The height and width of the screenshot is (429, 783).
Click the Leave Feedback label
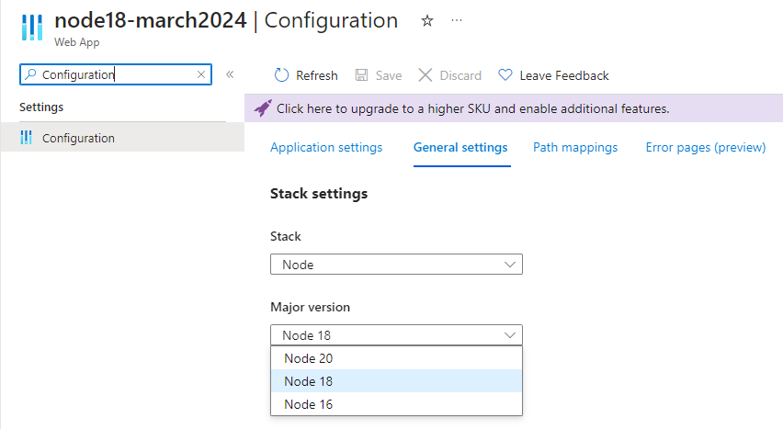pos(564,75)
